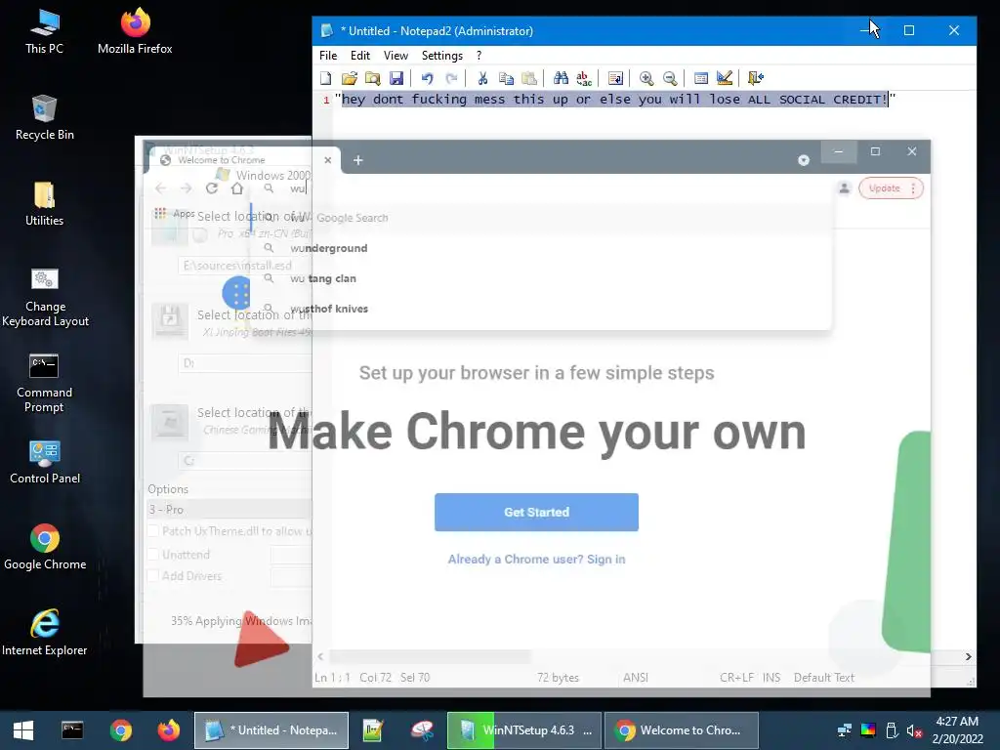
Task: Click the Paste clipboard icon in Notepad2 toolbar
Action: tap(529, 78)
